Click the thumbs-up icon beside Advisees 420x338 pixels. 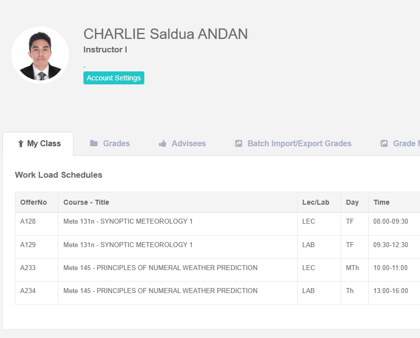163,144
